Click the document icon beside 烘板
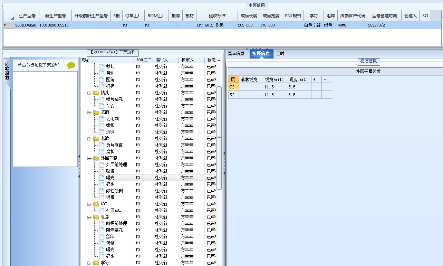Screen dimensions: 443x266 [x=102, y=125]
